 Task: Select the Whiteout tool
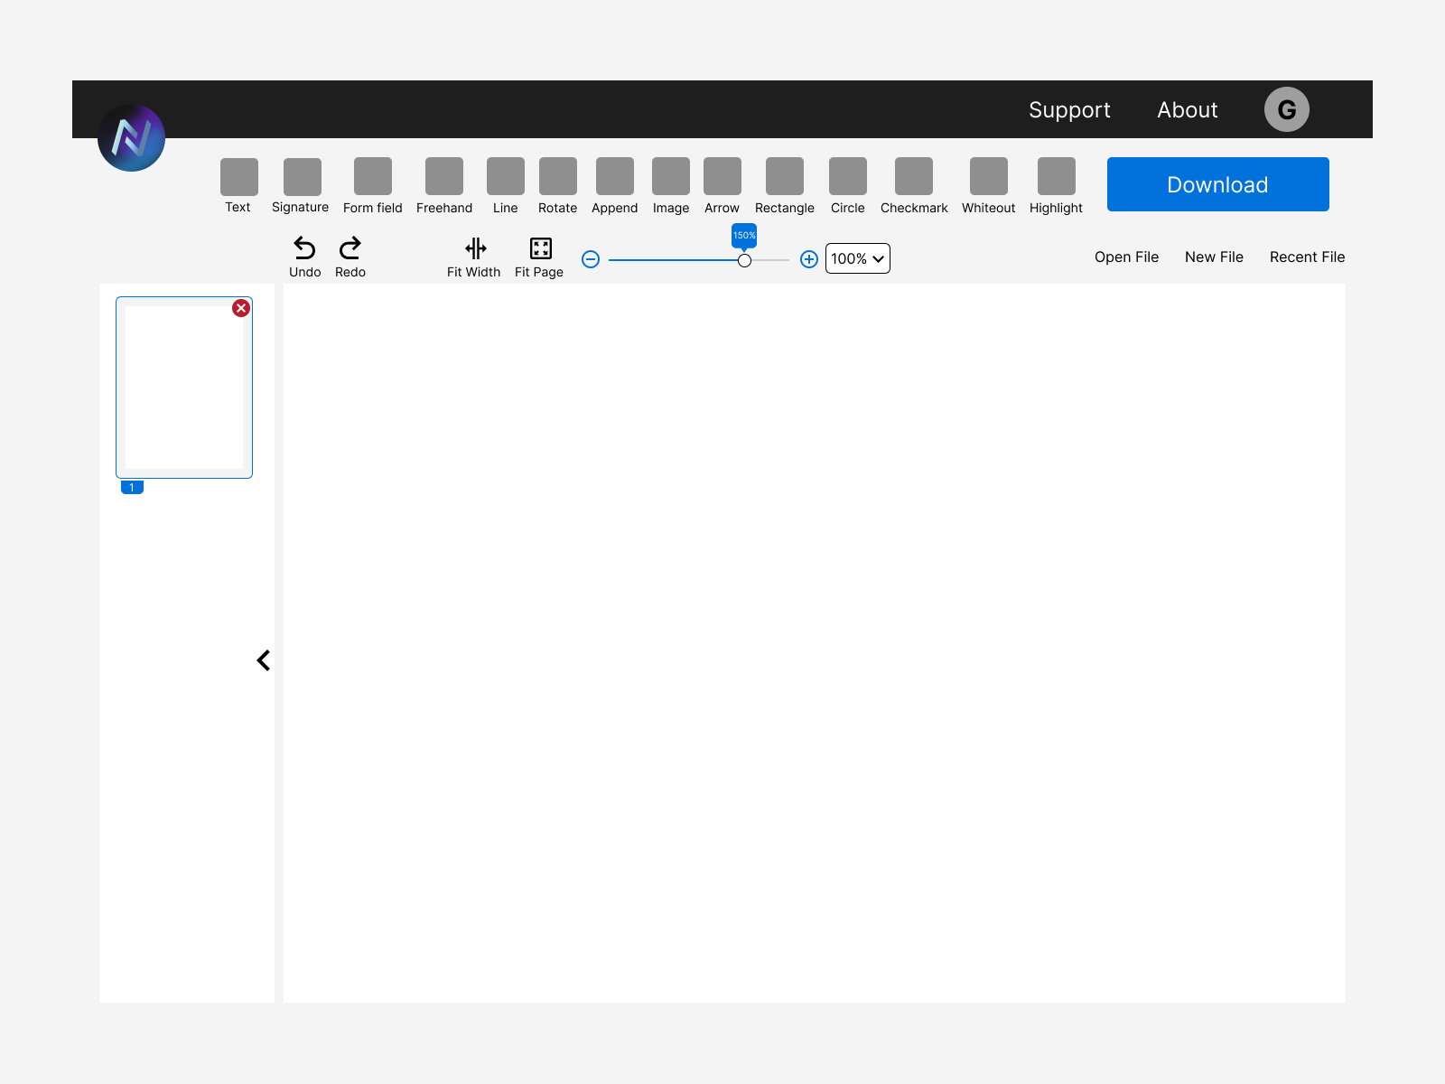[x=987, y=176]
